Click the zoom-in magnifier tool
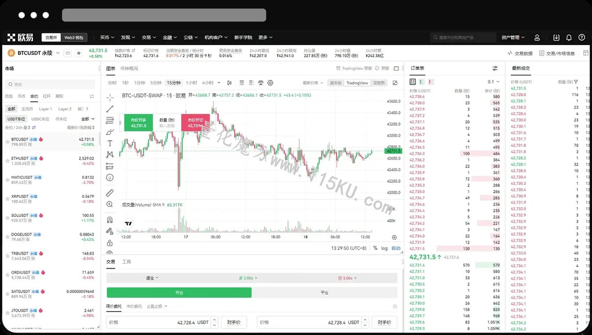Image resolution: width=592 pixels, height=335 pixels. click(x=110, y=204)
